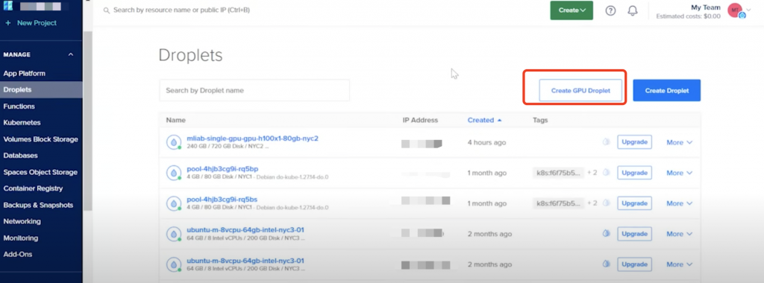Go to Container Registry
Image resolution: width=764 pixels, height=283 pixels.
point(33,188)
